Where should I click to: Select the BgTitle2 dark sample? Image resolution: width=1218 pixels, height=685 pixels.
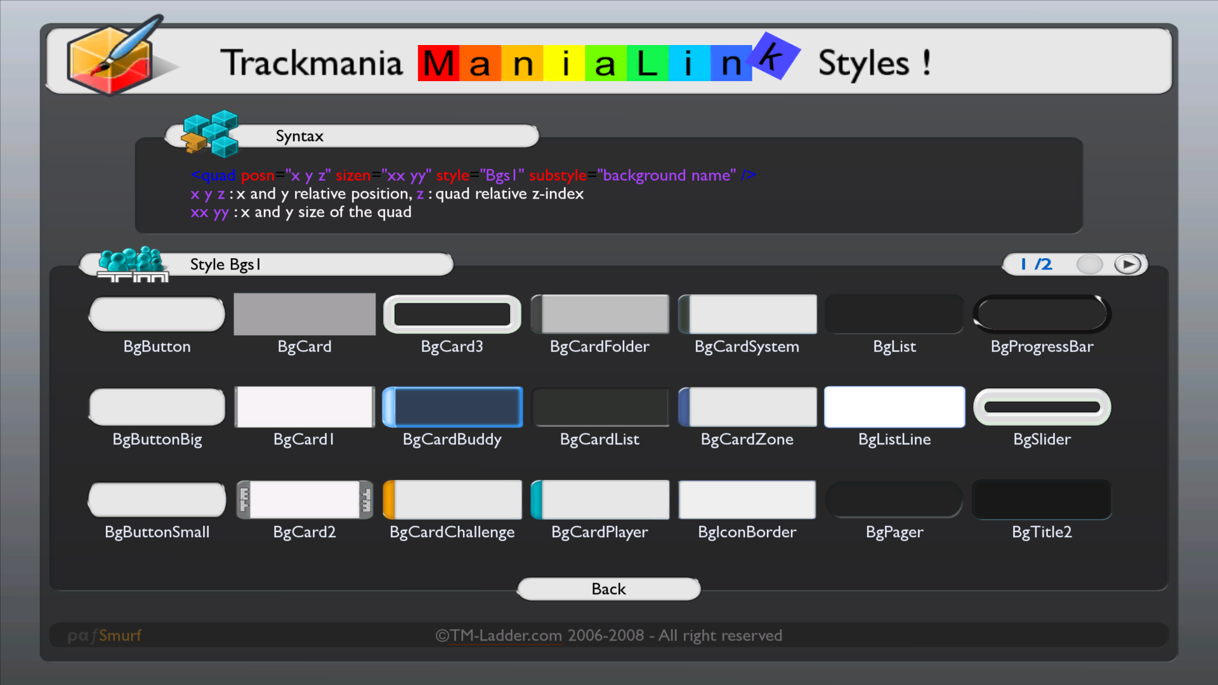(1042, 500)
